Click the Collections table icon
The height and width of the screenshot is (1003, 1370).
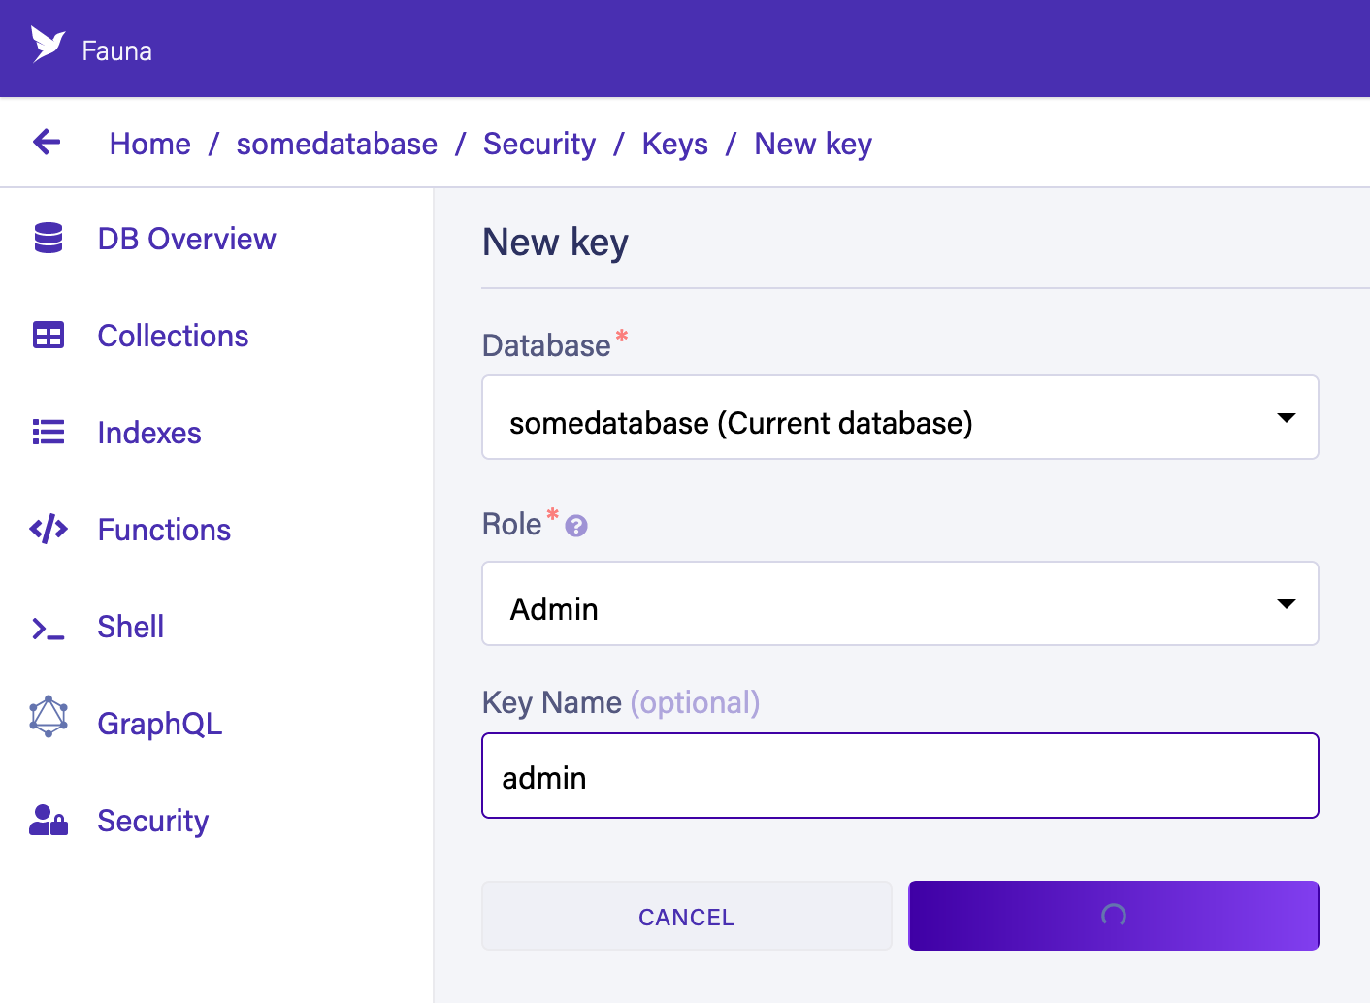49,336
